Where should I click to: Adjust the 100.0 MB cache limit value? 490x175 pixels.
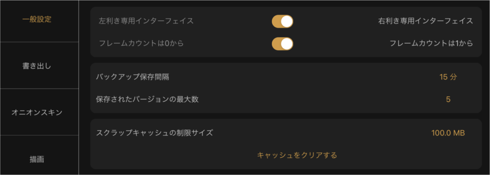(x=448, y=133)
